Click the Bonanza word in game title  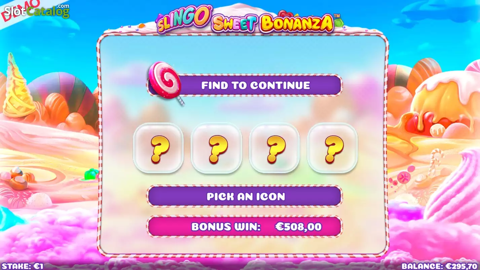click(x=297, y=23)
